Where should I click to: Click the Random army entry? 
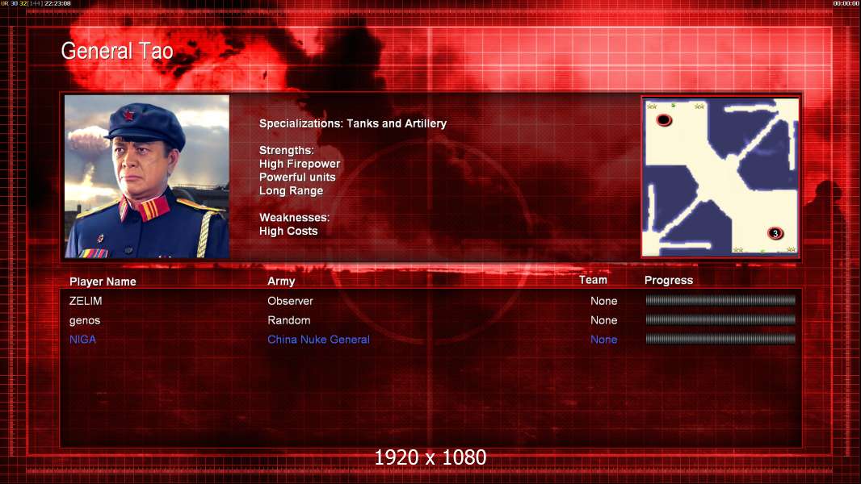[289, 320]
